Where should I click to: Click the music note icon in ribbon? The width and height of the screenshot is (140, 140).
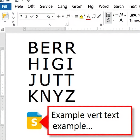click(x=94, y=16)
